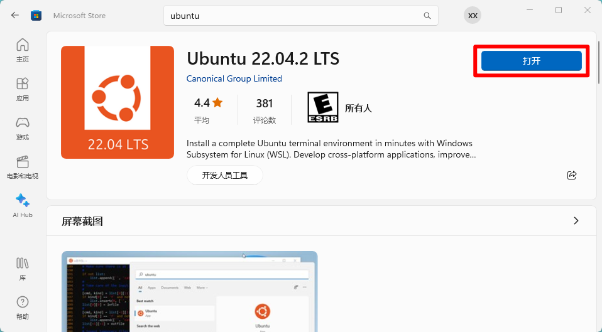Open the 电影和电视 section
The image size is (602, 332).
[23, 168]
